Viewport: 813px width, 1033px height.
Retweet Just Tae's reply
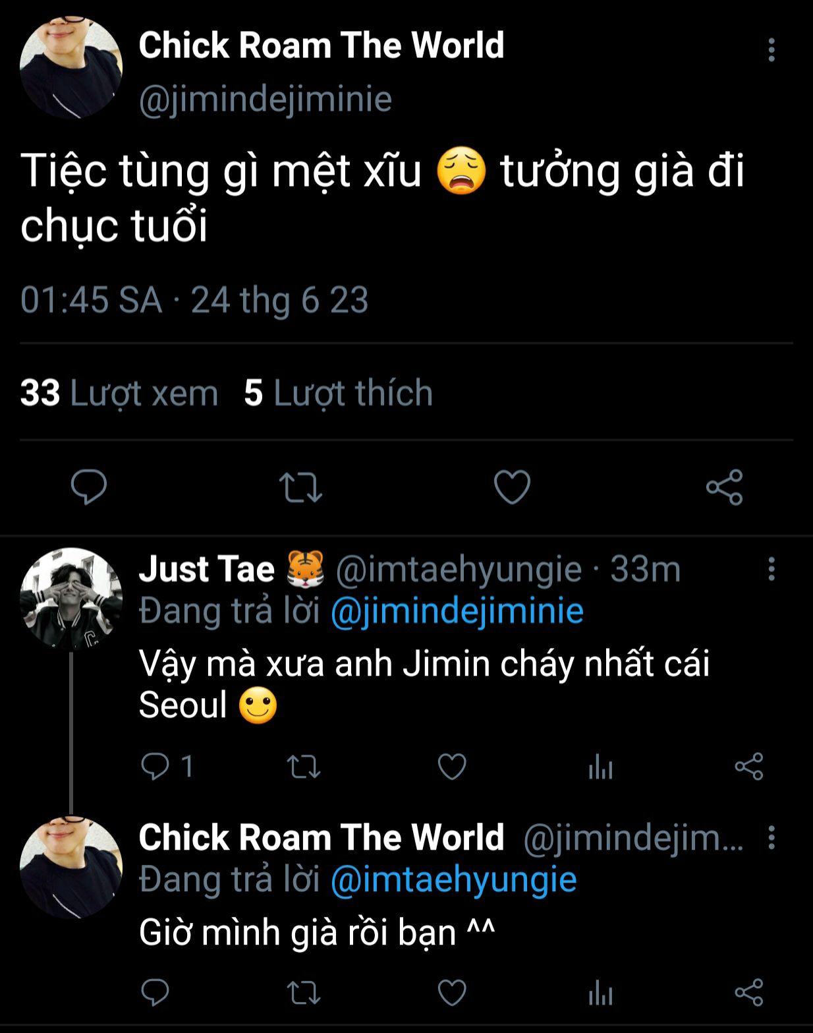(304, 767)
